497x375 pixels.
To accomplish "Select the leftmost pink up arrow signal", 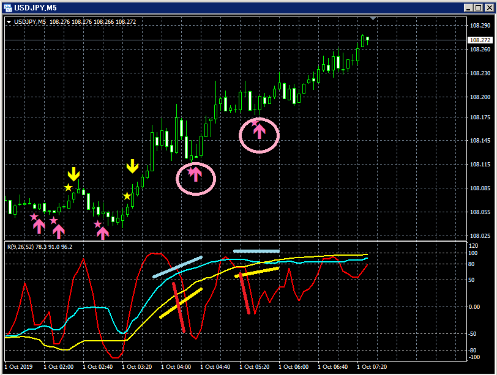I will tap(39, 226).
